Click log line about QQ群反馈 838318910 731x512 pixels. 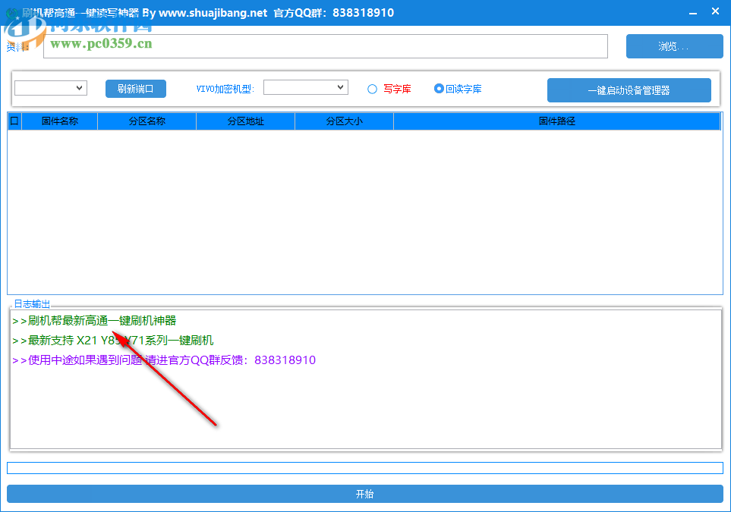[x=164, y=360]
